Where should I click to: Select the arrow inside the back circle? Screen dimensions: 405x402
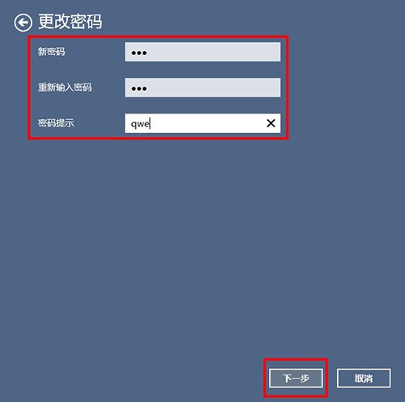click(23, 23)
